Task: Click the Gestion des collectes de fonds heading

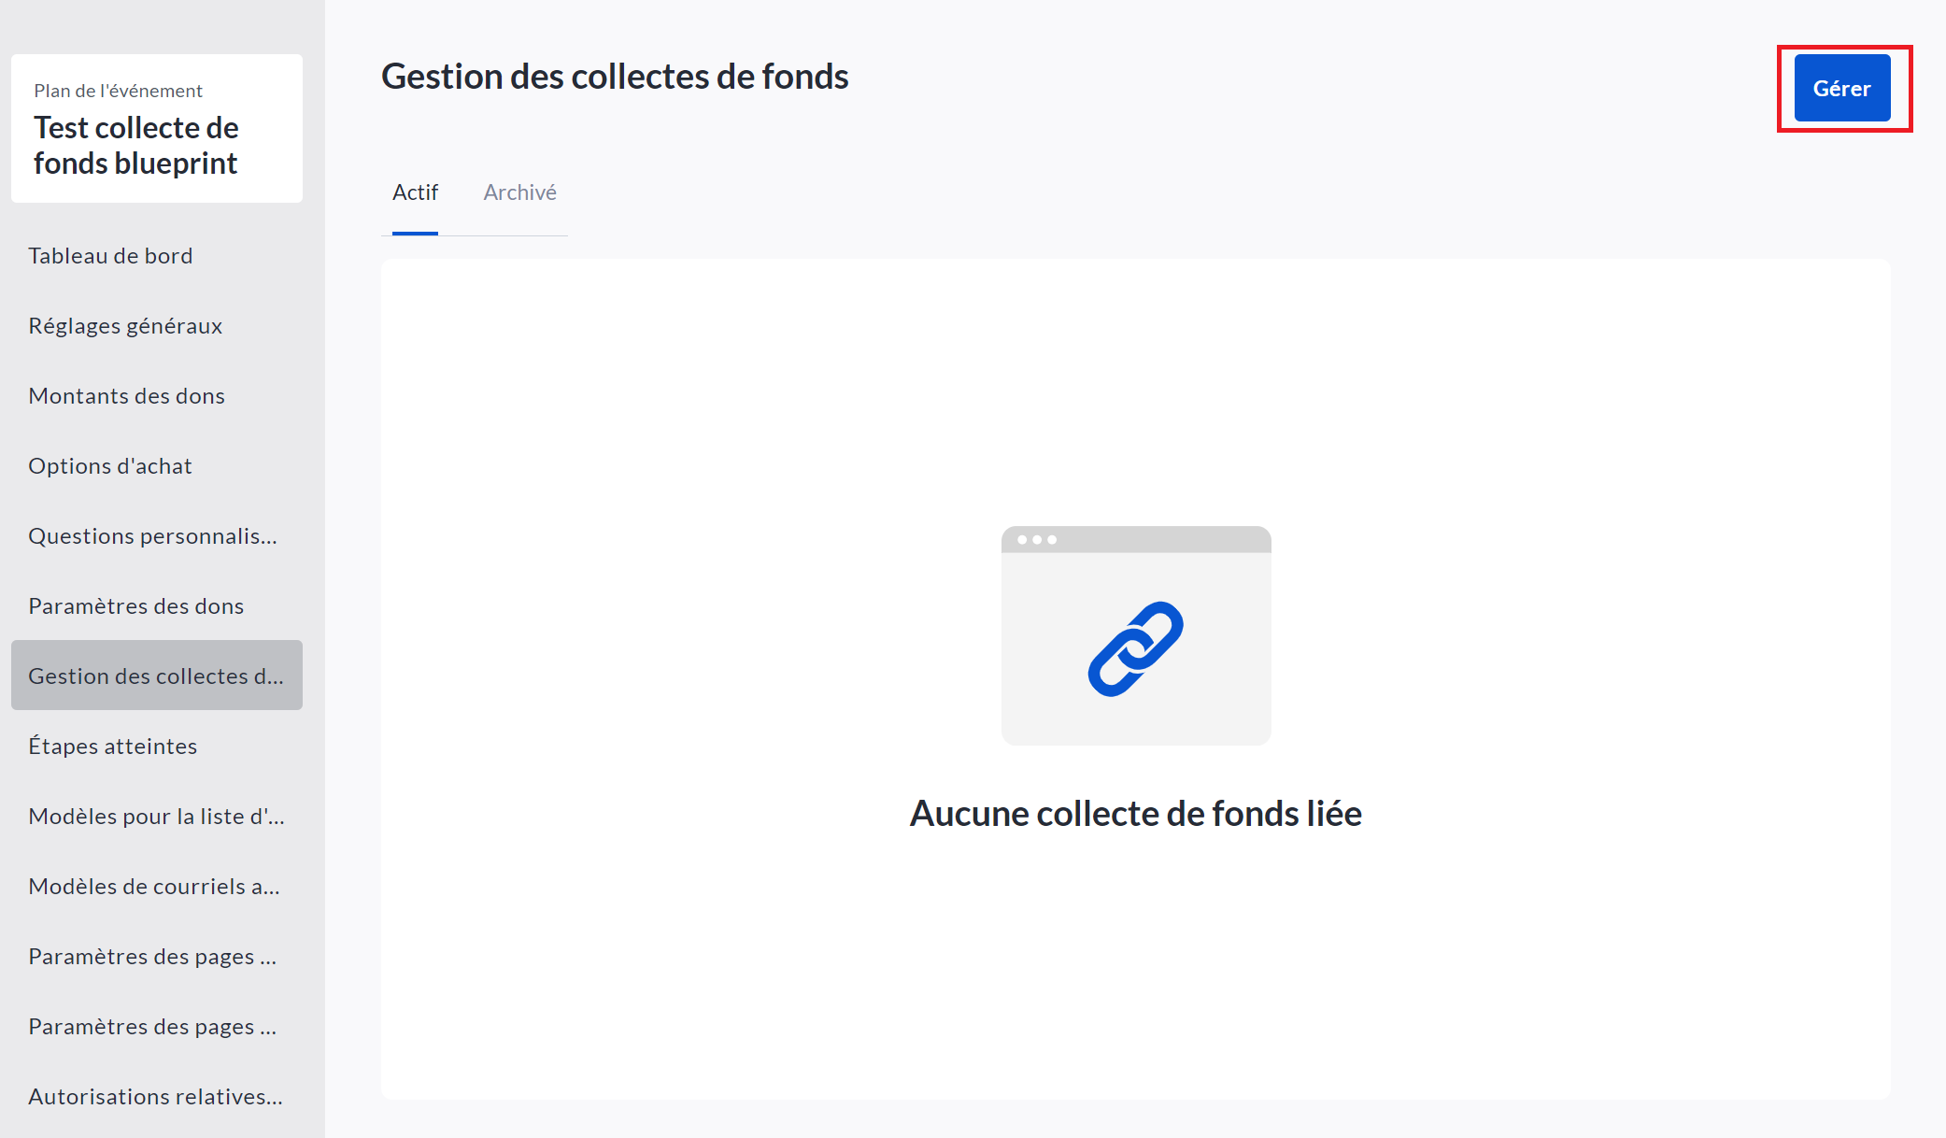Action: (x=615, y=77)
